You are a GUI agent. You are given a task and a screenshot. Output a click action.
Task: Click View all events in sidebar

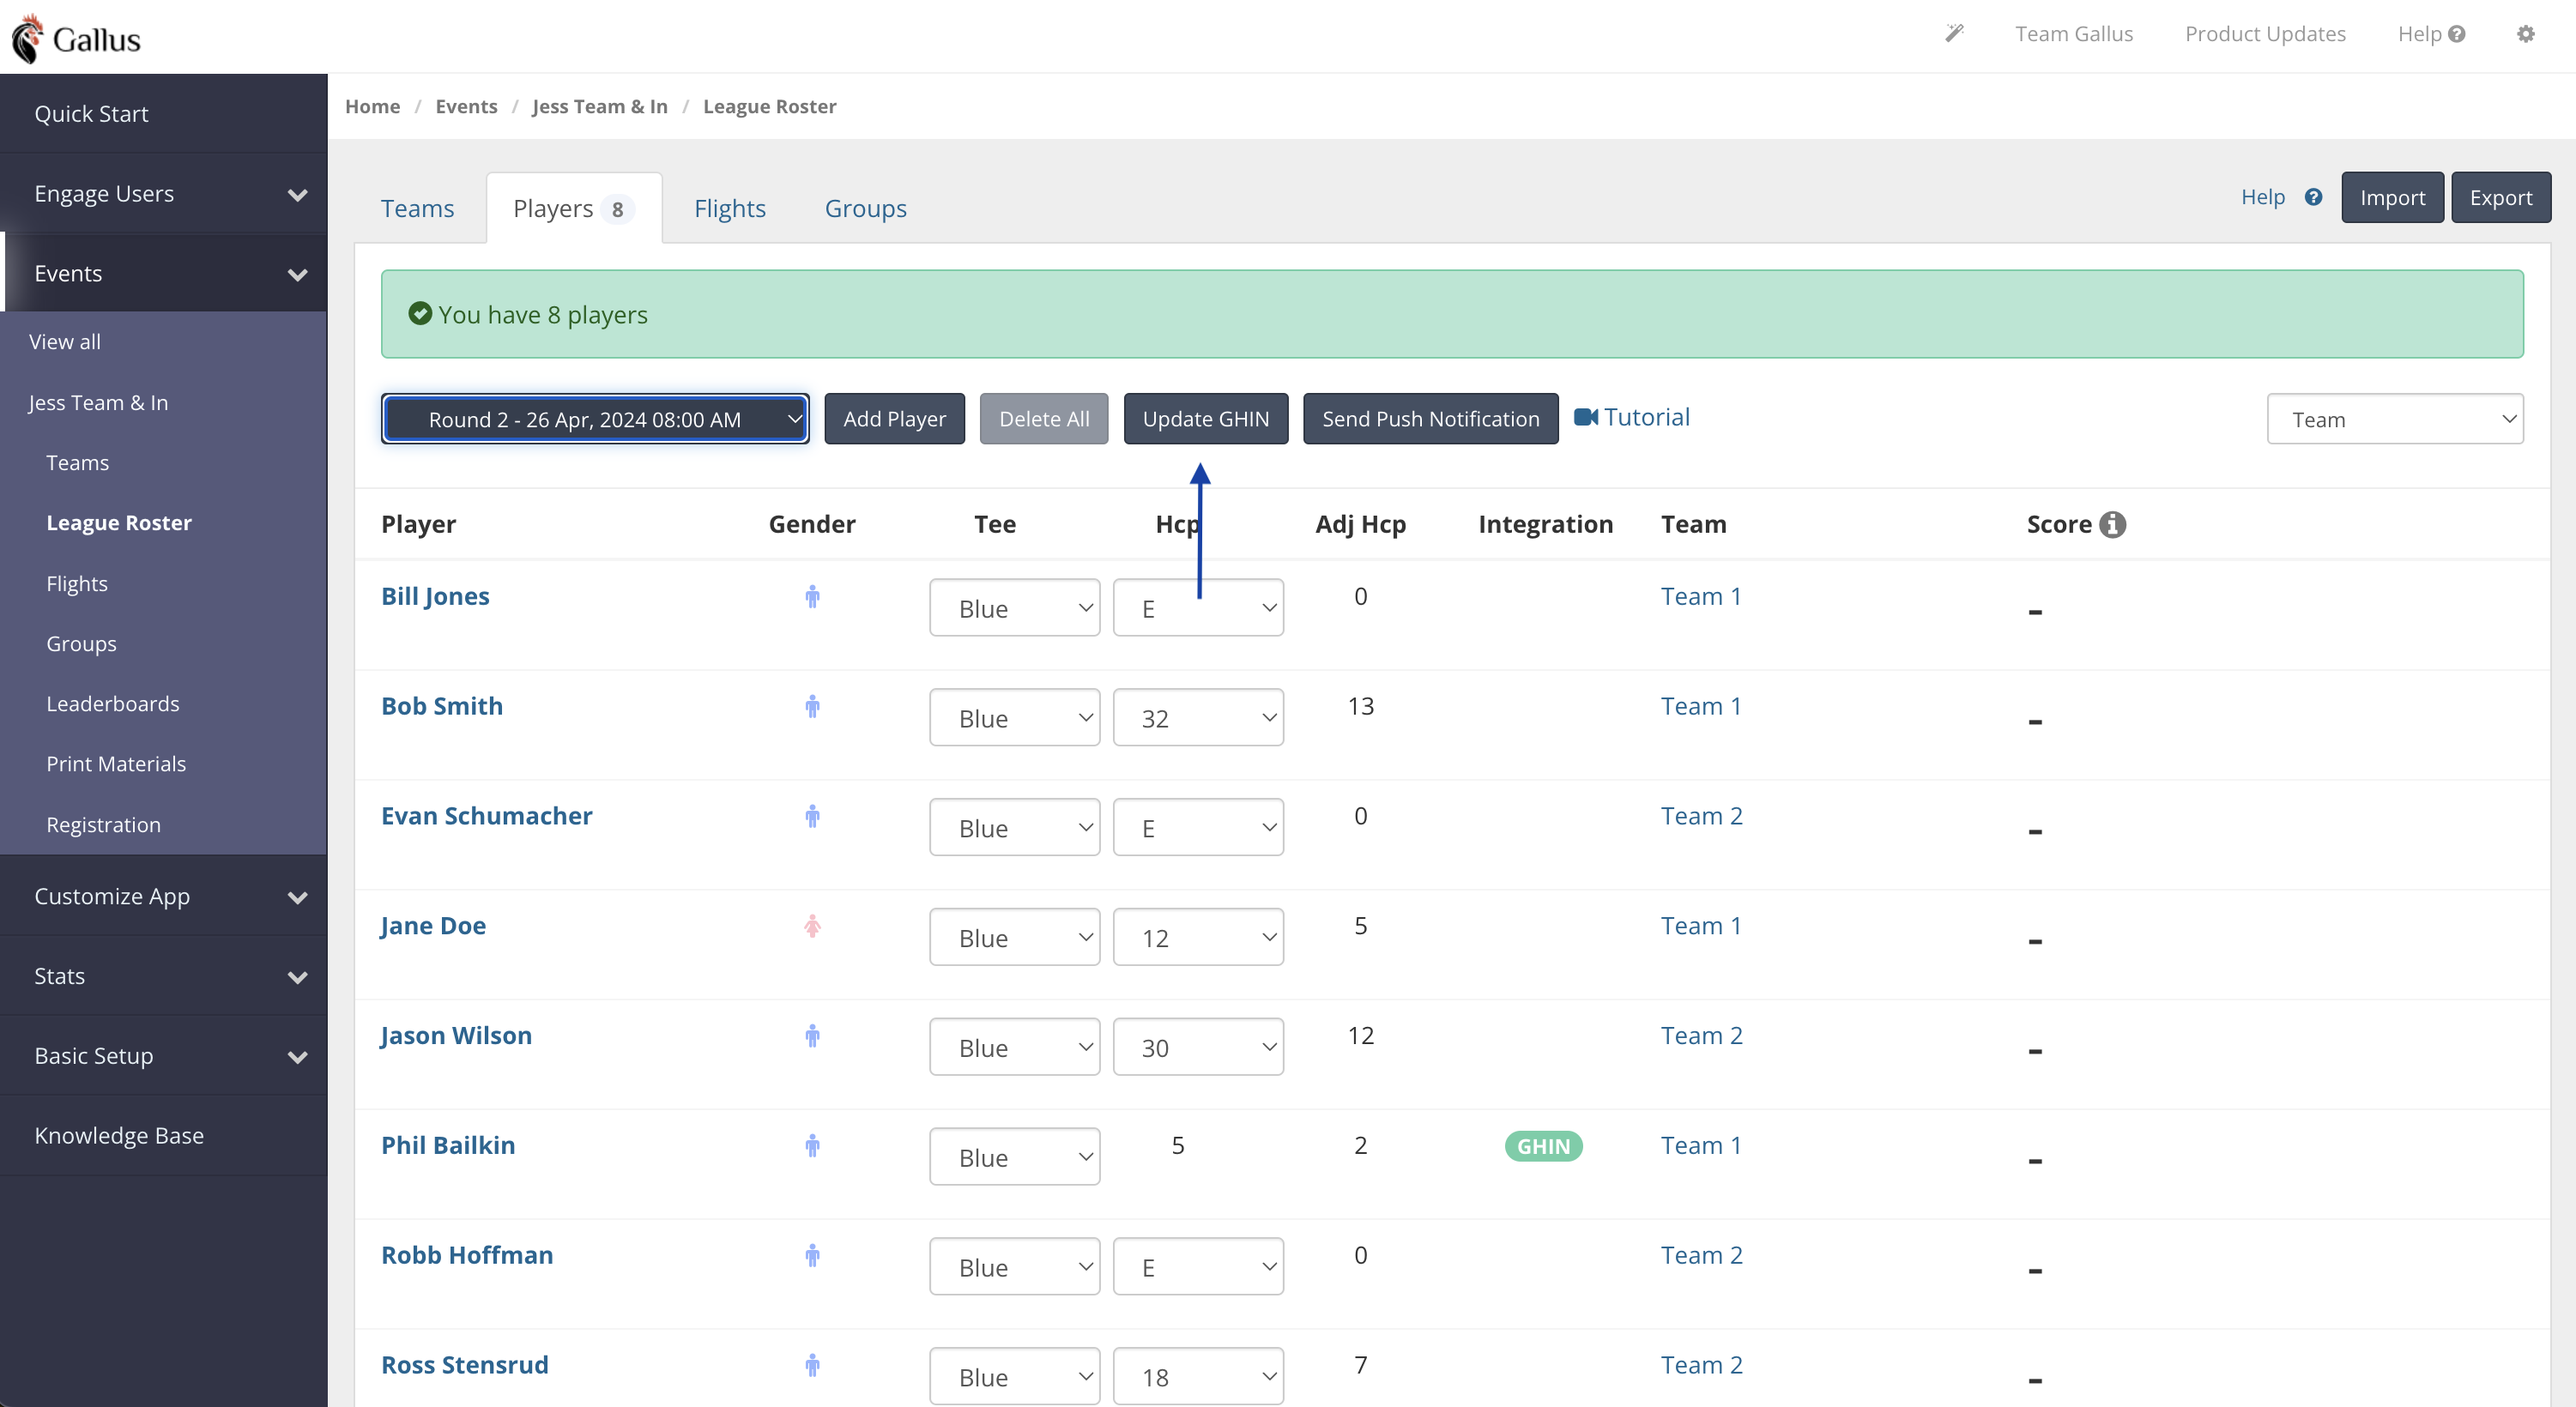(65, 342)
